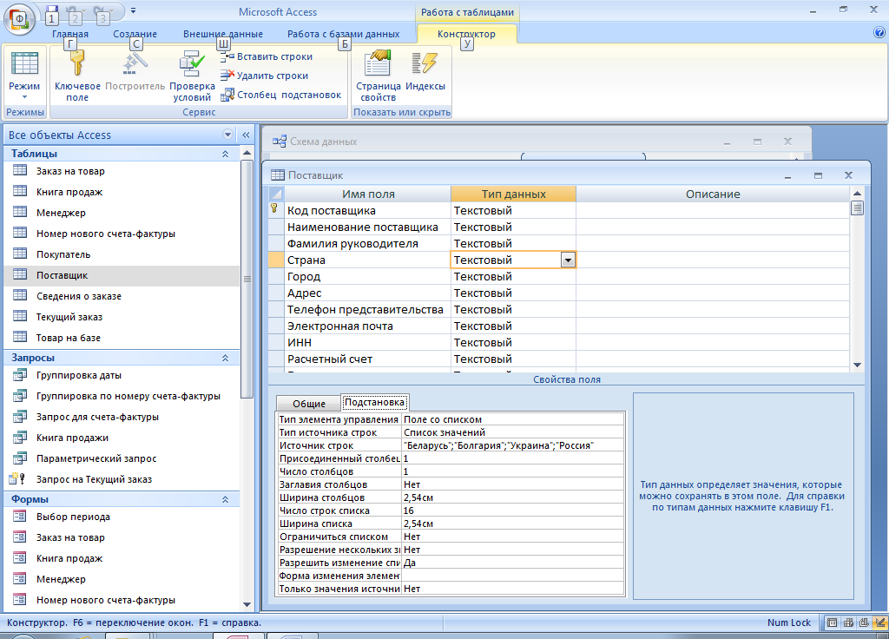Image resolution: width=889 pixels, height=639 pixels.
Task: Select Запрос на Текущий заказ append icon
Action: pos(17,479)
